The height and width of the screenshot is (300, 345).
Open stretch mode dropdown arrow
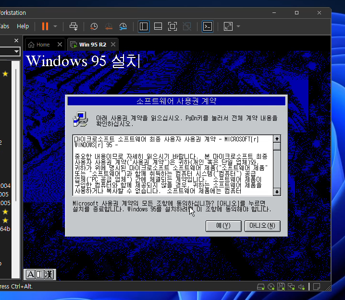(x=238, y=26)
